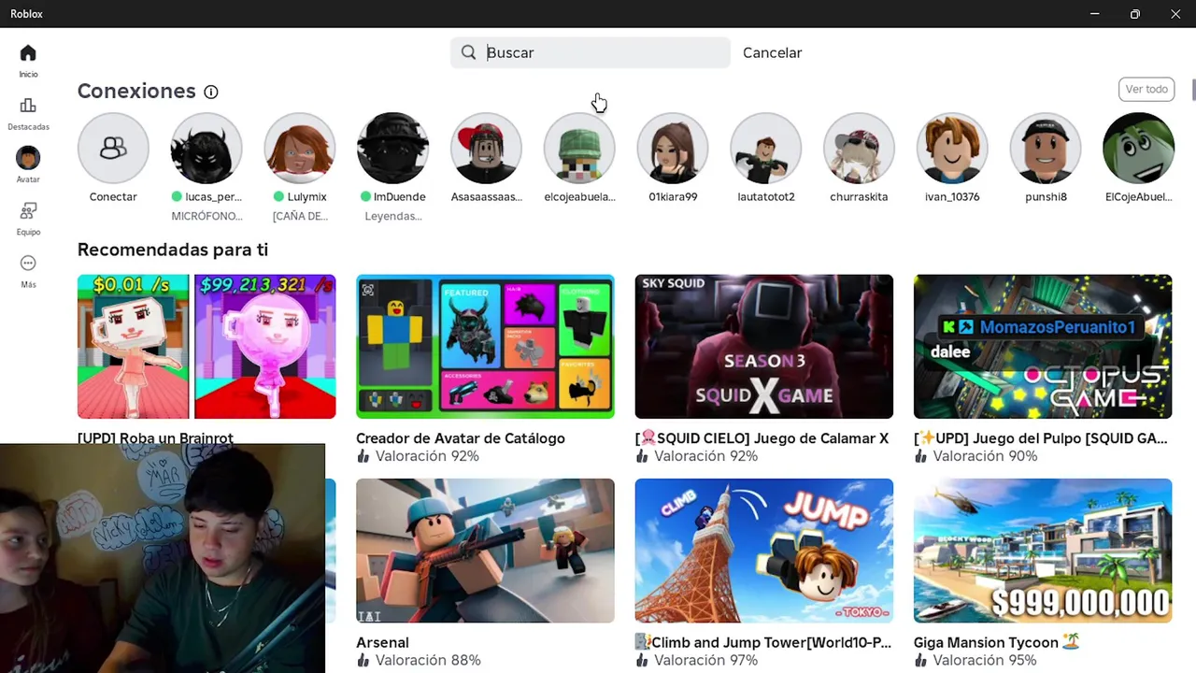1196x673 pixels.
Task: Open the Avatar icon in sidebar
Action: tap(28, 158)
